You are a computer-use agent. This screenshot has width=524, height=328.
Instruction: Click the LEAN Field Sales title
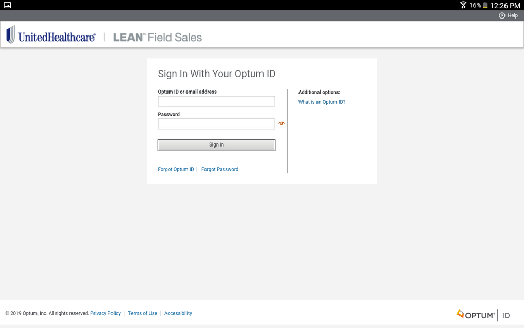tap(157, 37)
